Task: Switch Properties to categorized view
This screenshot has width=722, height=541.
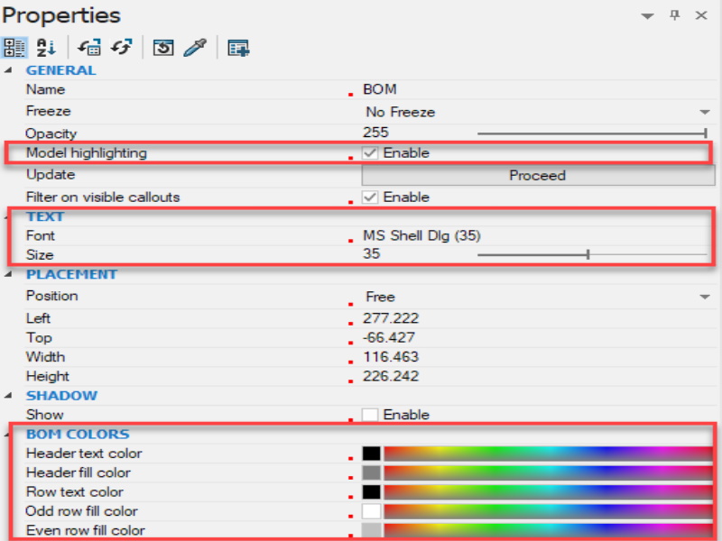Action: tap(14, 47)
